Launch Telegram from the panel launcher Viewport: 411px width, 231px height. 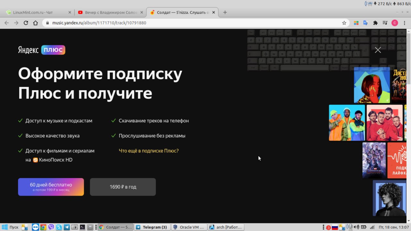click(x=67, y=227)
